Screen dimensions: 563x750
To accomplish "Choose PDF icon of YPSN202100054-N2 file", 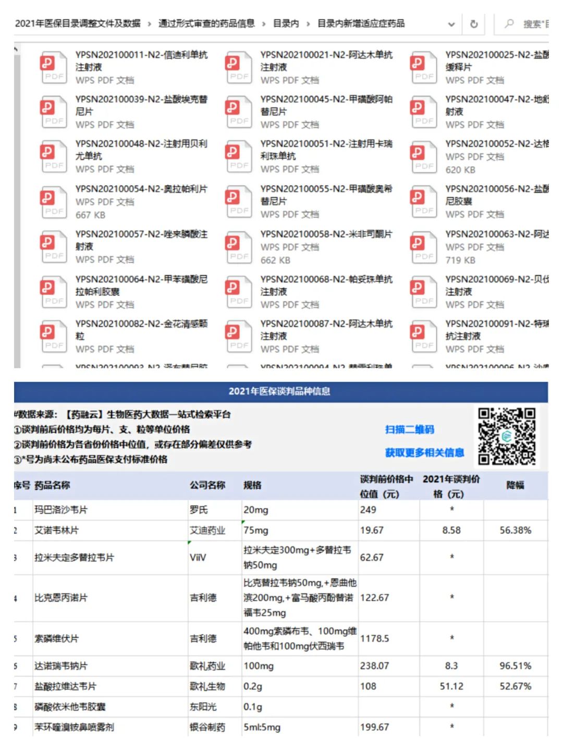I will pos(53,202).
